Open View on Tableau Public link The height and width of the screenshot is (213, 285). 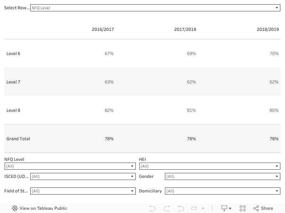pos(43,208)
